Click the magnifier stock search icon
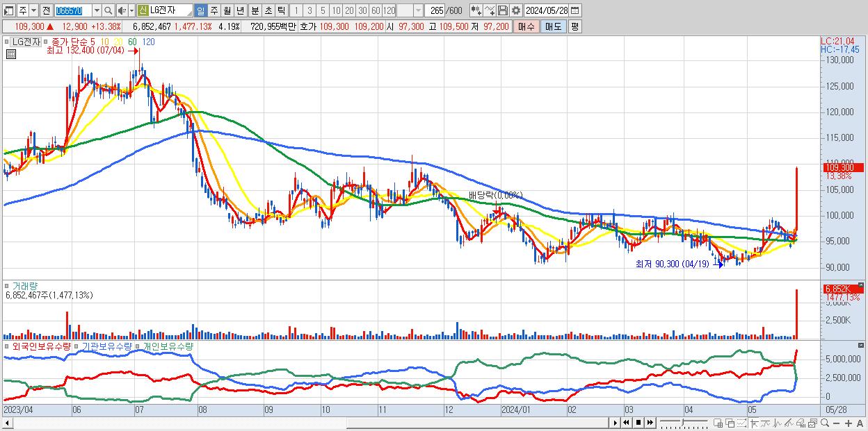 coord(108,10)
